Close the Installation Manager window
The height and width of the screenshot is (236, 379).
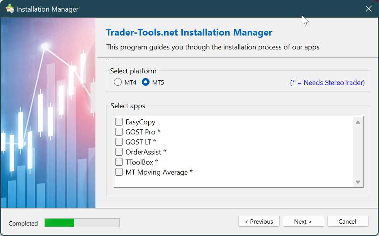click(369, 9)
